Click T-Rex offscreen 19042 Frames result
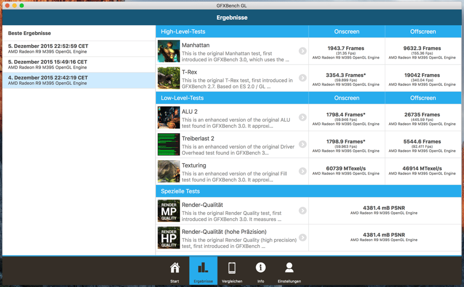Screen dimensions: 464x287 422,75
